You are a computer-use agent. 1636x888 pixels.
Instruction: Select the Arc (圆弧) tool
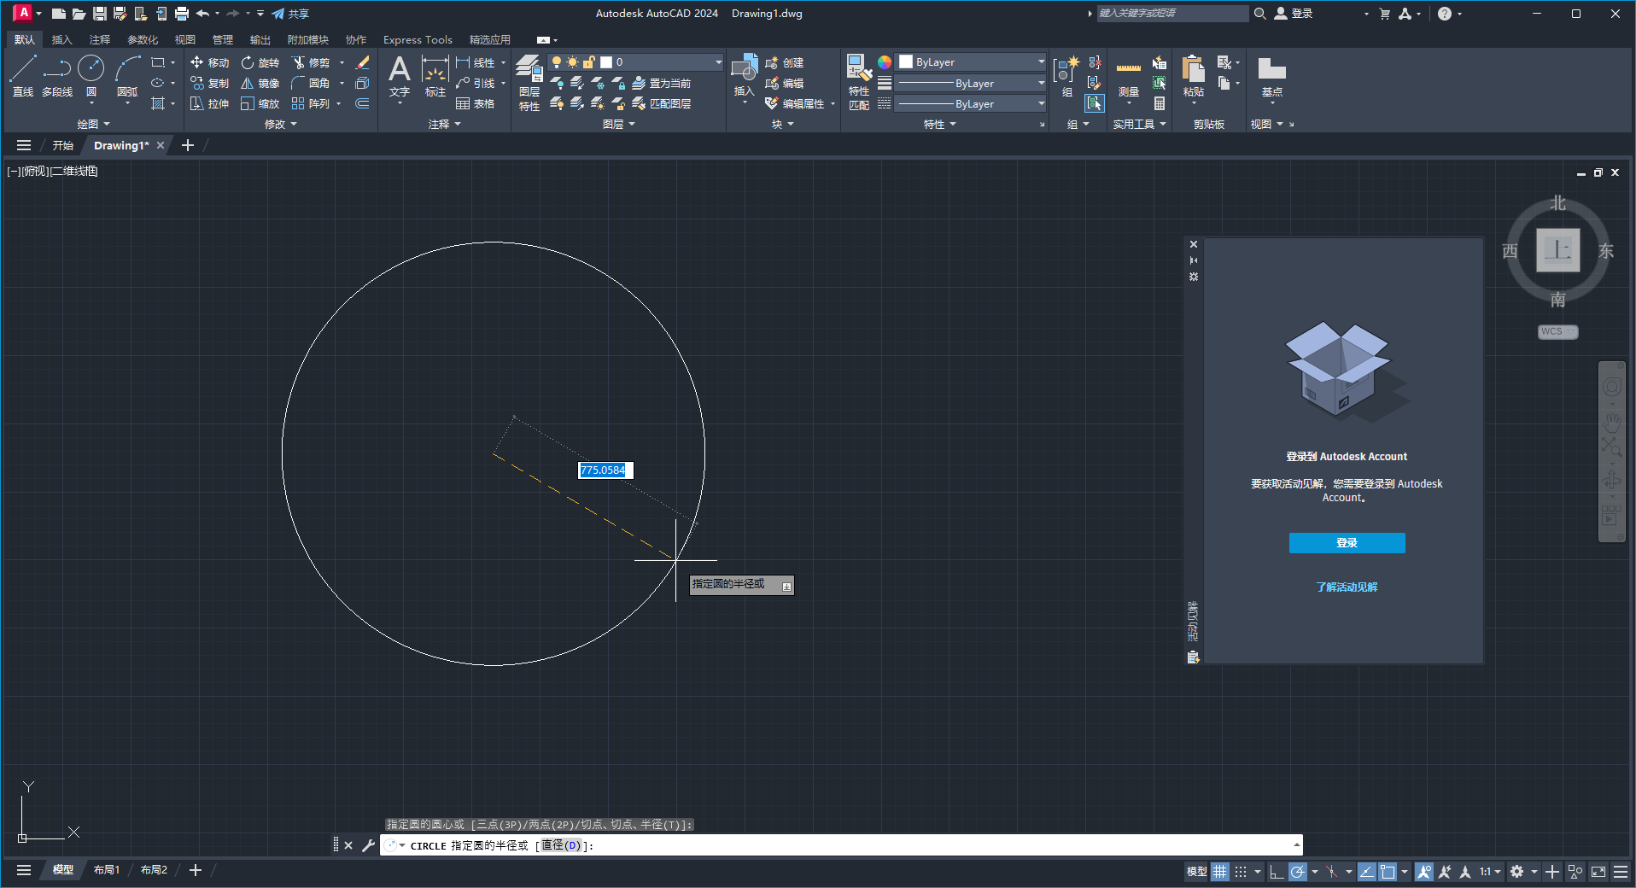click(127, 76)
